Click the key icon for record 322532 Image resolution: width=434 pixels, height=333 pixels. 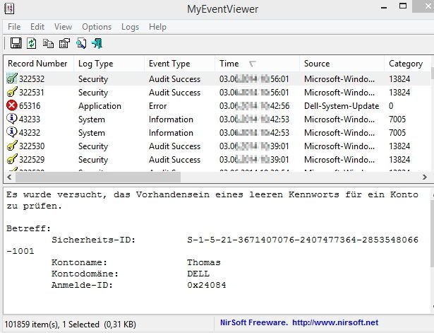point(12,78)
